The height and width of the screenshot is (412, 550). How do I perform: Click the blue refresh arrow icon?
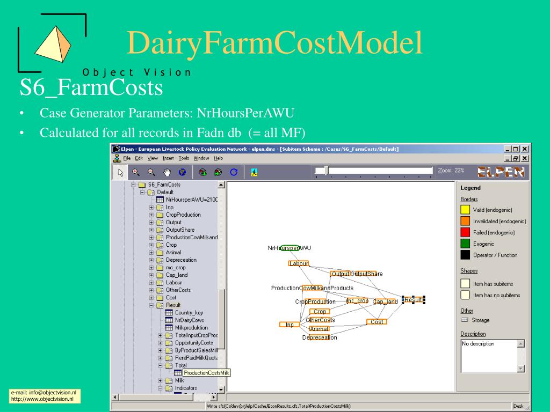[x=234, y=172]
